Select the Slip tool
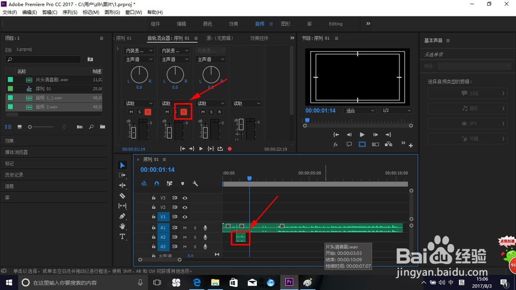516x290 pixels. 122,206
